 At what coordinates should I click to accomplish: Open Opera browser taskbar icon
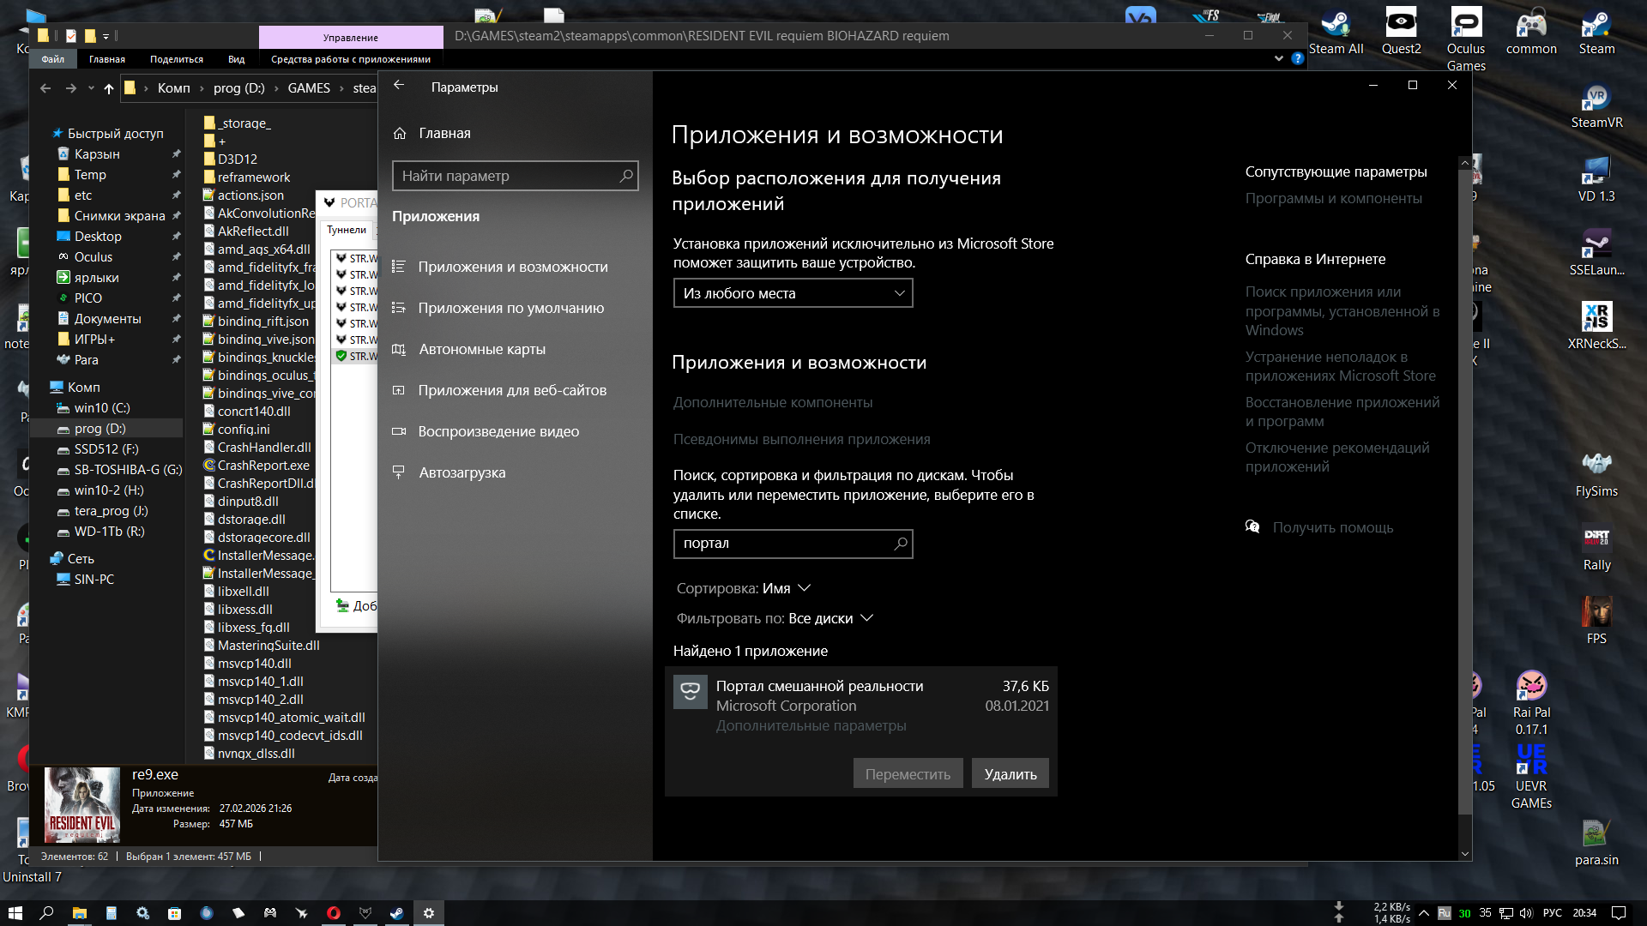point(334,913)
